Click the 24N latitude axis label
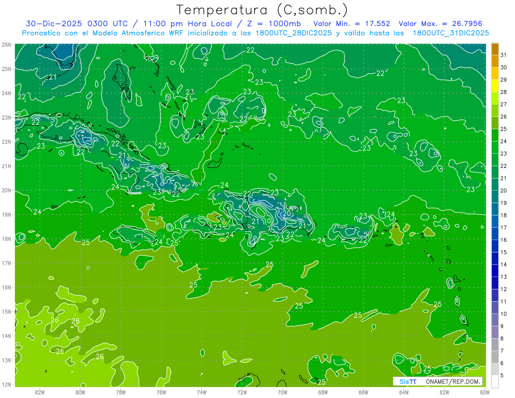Viewport: 515px width, 398px height. tap(6, 93)
